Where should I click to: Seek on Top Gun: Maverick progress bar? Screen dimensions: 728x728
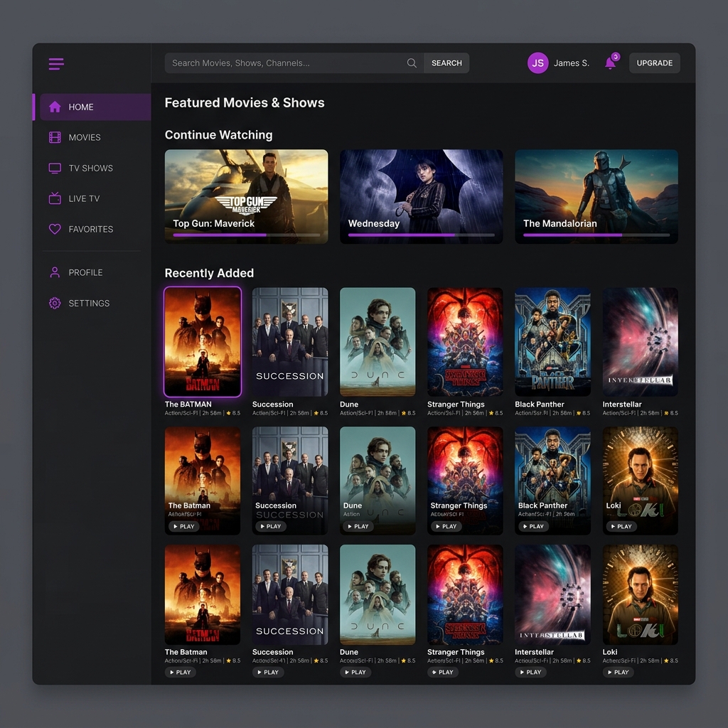click(247, 235)
